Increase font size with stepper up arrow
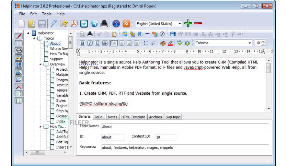The image size is (287, 166). [263, 41]
